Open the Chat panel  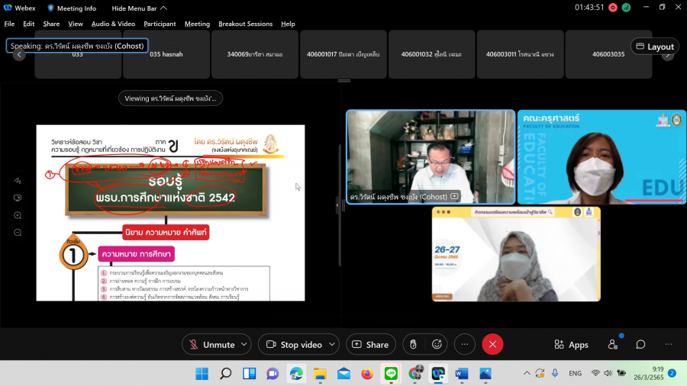click(x=640, y=345)
